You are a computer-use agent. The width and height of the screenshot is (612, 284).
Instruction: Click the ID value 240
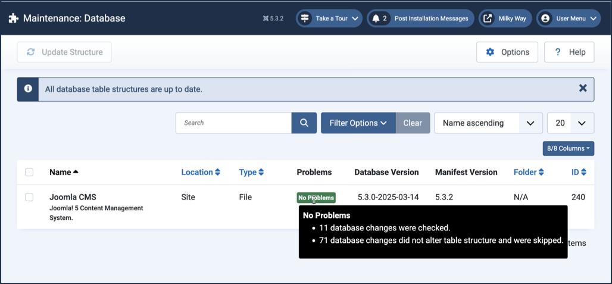(x=578, y=197)
